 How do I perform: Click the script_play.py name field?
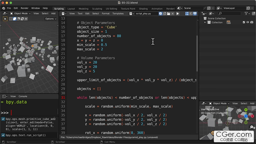click(146, 14)
